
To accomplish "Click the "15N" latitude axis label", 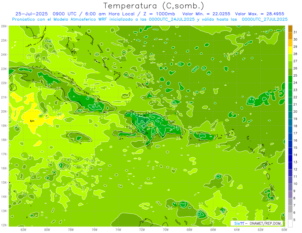I will coord(4,182).
